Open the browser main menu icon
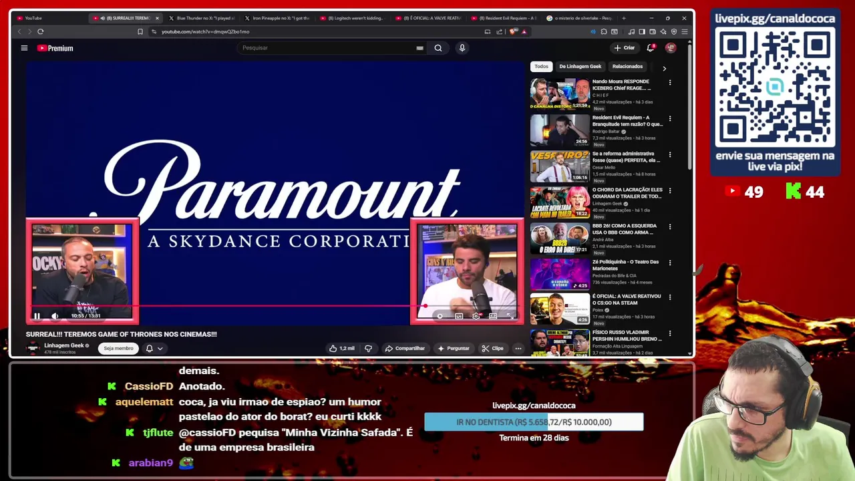 (x=685, y=31)
